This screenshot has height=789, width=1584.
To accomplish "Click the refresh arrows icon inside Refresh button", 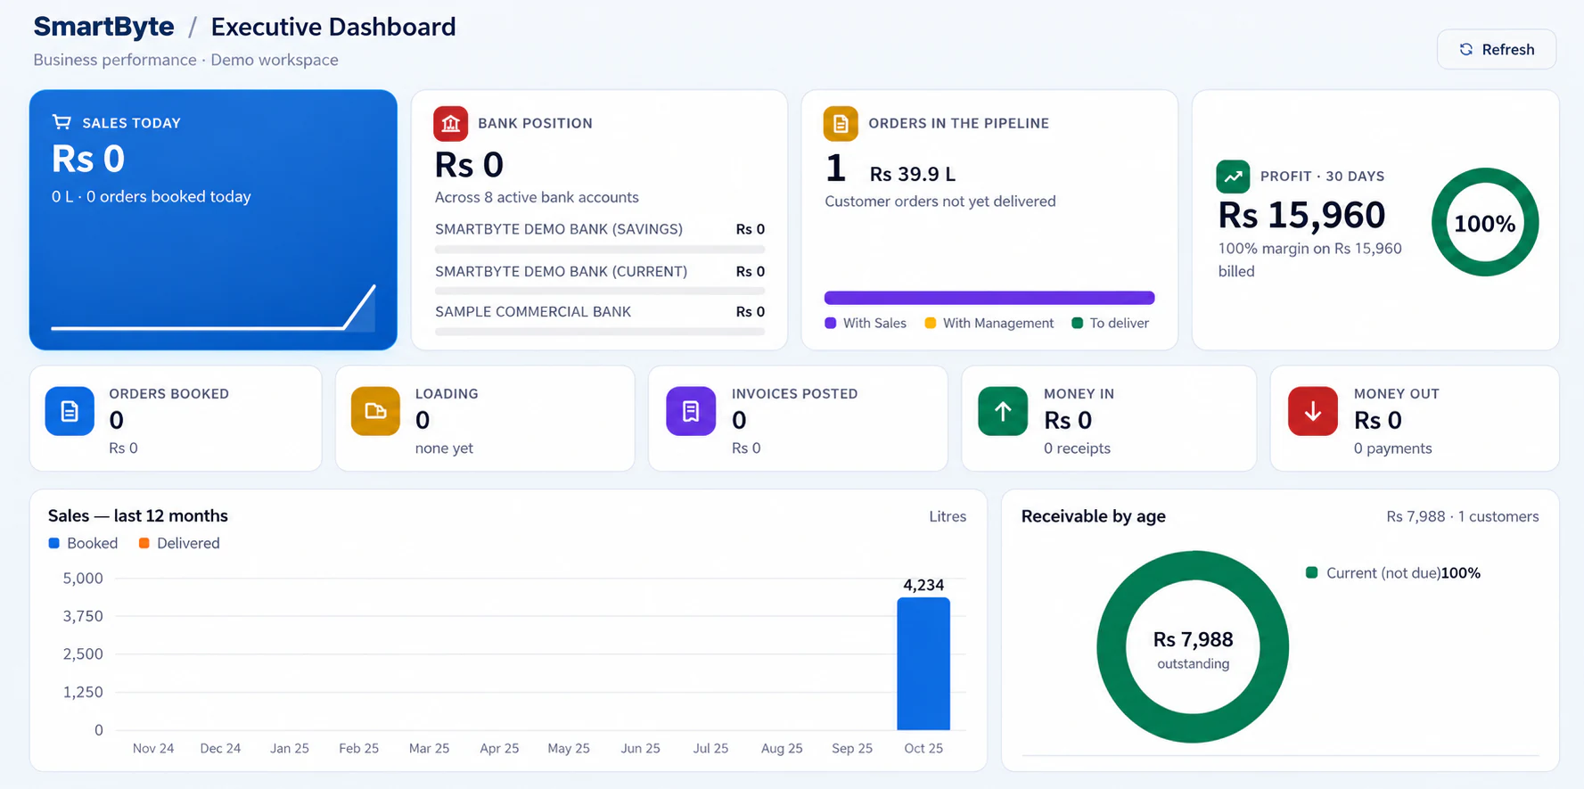I will point(1466,49).
